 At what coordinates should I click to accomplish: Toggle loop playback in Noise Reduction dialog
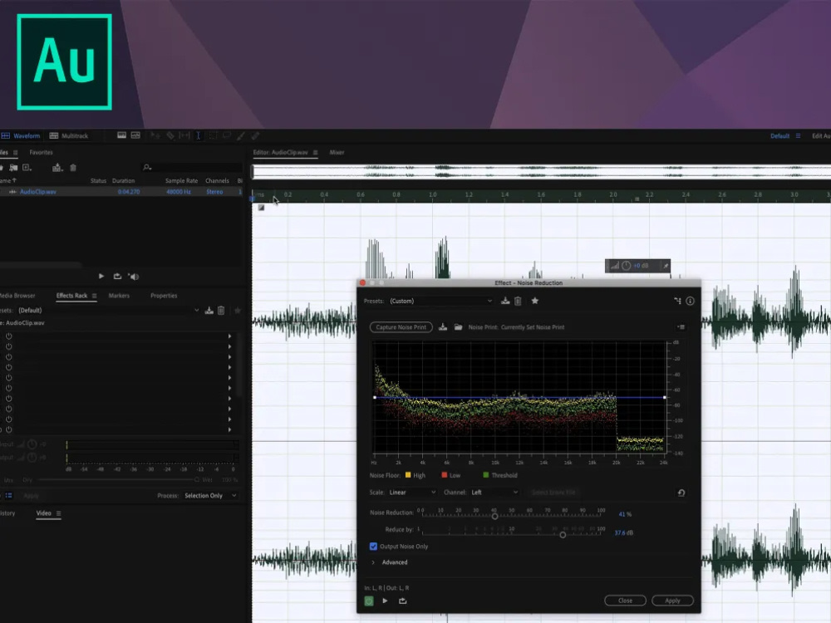pos(403,601)
